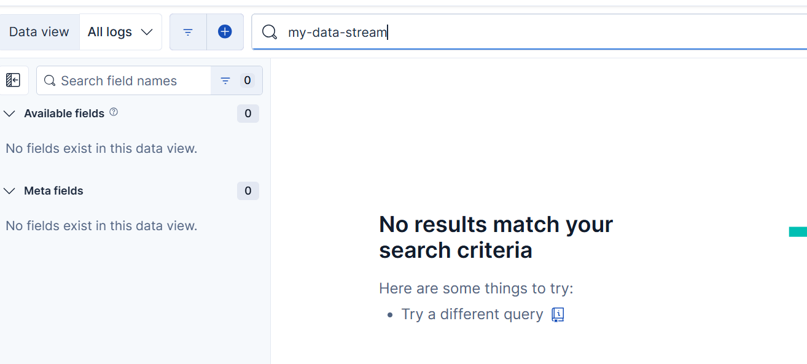Click the Data view label
807x364 pixels.
coord(39,32)
